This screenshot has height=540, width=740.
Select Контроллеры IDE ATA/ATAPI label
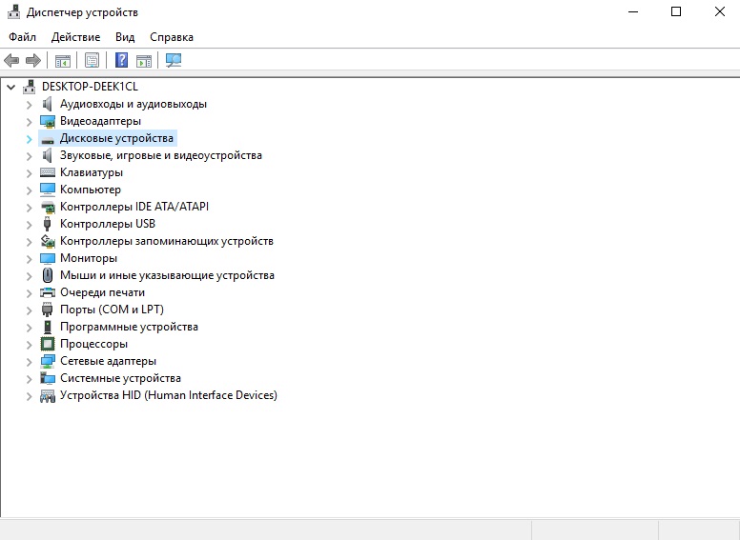coord(134,207)
